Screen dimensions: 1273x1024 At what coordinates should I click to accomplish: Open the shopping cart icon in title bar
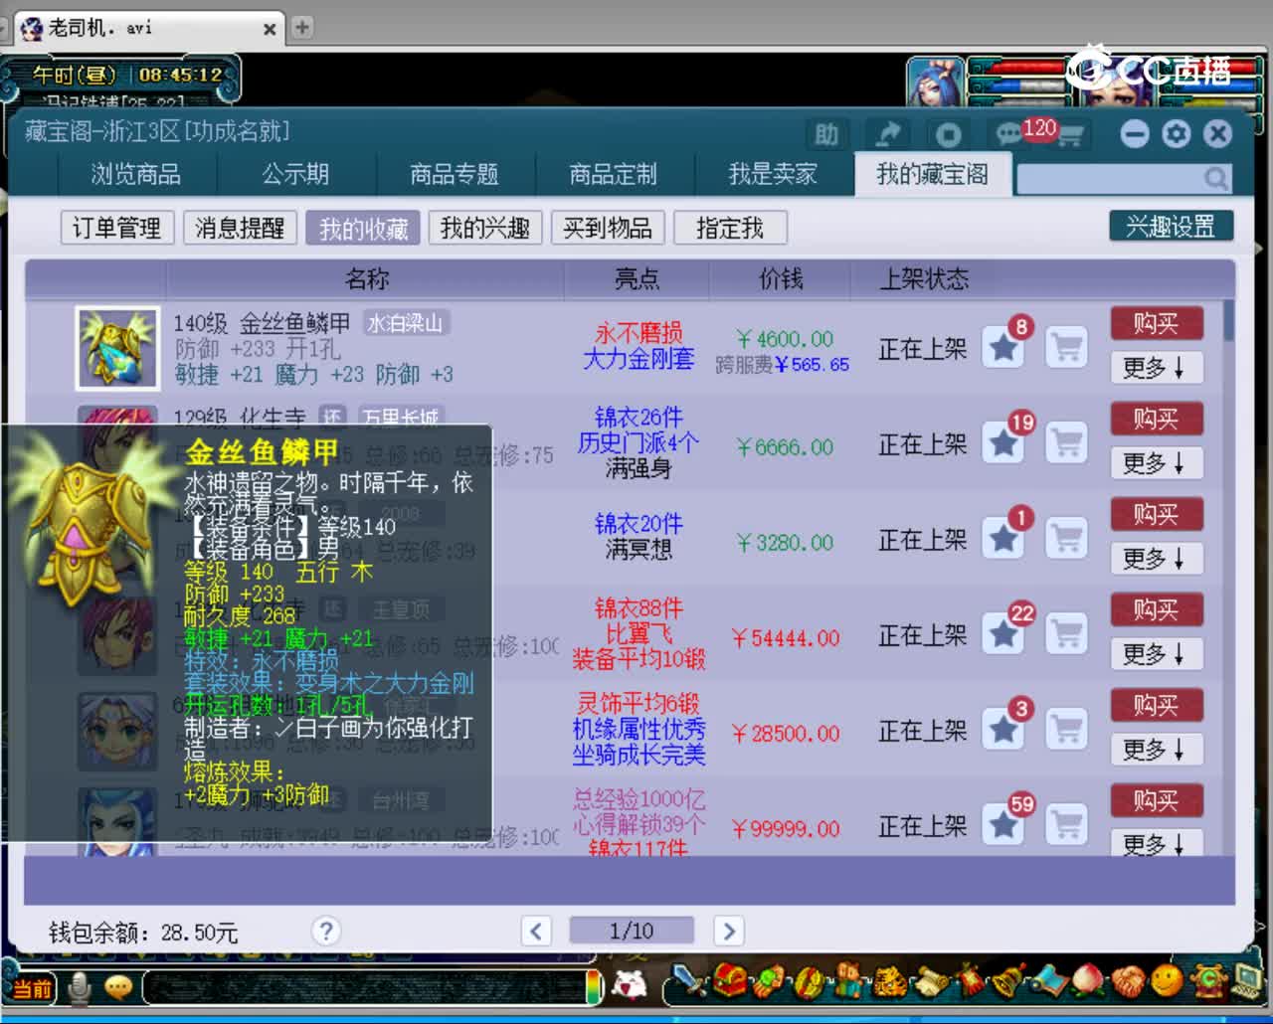point(1071,136)
